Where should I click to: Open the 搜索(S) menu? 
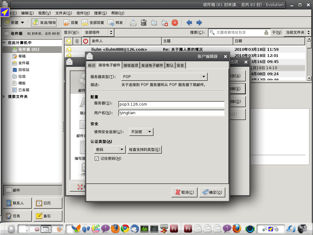coord(100,13)
